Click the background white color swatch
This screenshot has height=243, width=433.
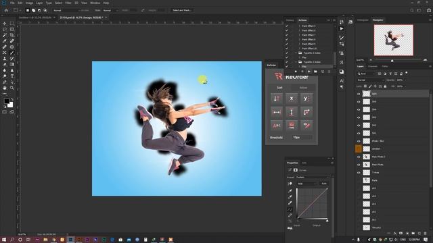(10, 105)
